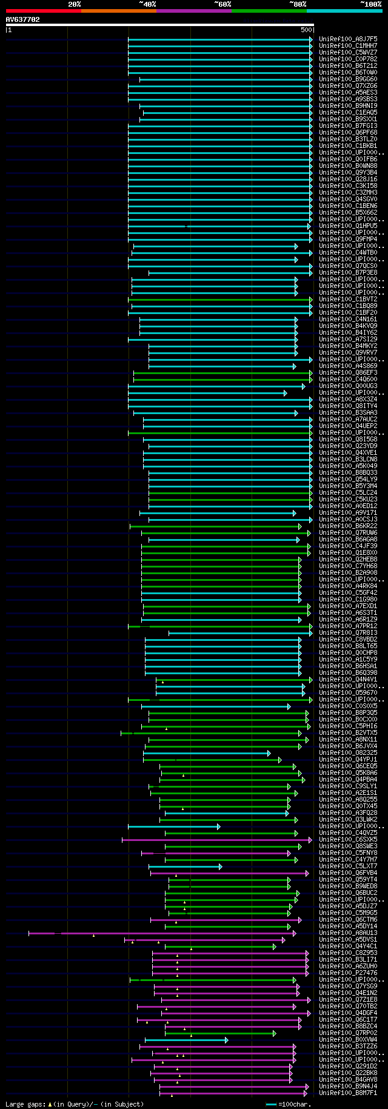Select the UniRef100_A4RK84 label
The height and width of the screenshot is (1109, 388).
(348, 586)
